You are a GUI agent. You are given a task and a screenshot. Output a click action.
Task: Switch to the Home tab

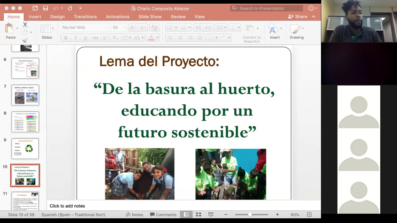tap(14, 17)
